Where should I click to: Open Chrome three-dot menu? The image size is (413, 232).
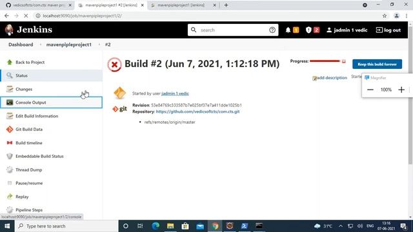[x=407, y=15]
